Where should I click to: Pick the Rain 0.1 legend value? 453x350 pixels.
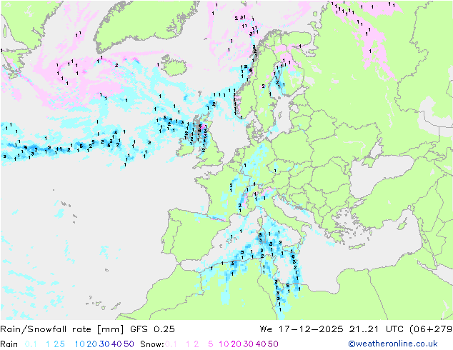pyautogui.click(x=31, y=344)
